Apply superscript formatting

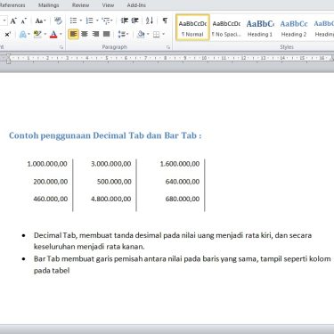click(x=8, y=35)
